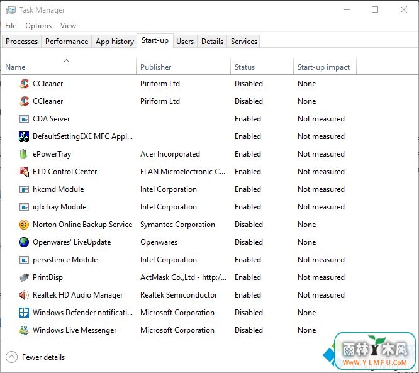Select the CDA Server name text

click(52, 119)
